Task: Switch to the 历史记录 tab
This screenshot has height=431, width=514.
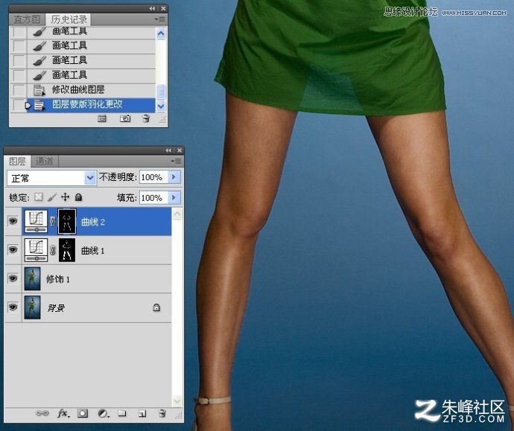Action: 69,19
